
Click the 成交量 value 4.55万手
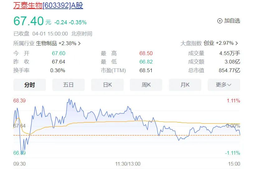point(230,53)
